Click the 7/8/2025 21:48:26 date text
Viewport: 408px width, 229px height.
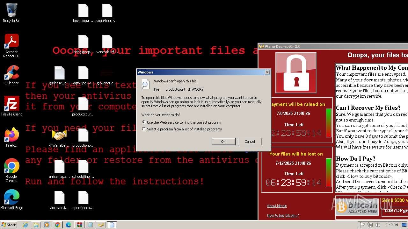point(293,113)
